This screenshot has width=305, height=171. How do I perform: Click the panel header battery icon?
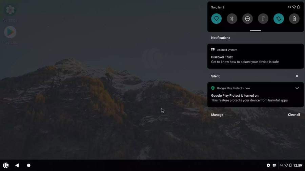298,7
